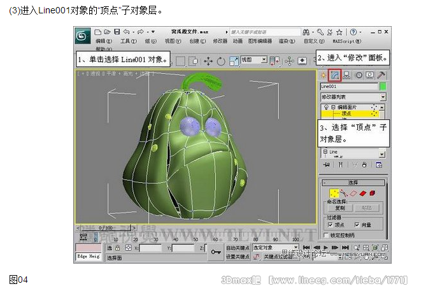This screenshot has width=426, height=291.
Task: Toggle the lightbulb on Edit Patch modifier
Action: (x=326, y=107)
